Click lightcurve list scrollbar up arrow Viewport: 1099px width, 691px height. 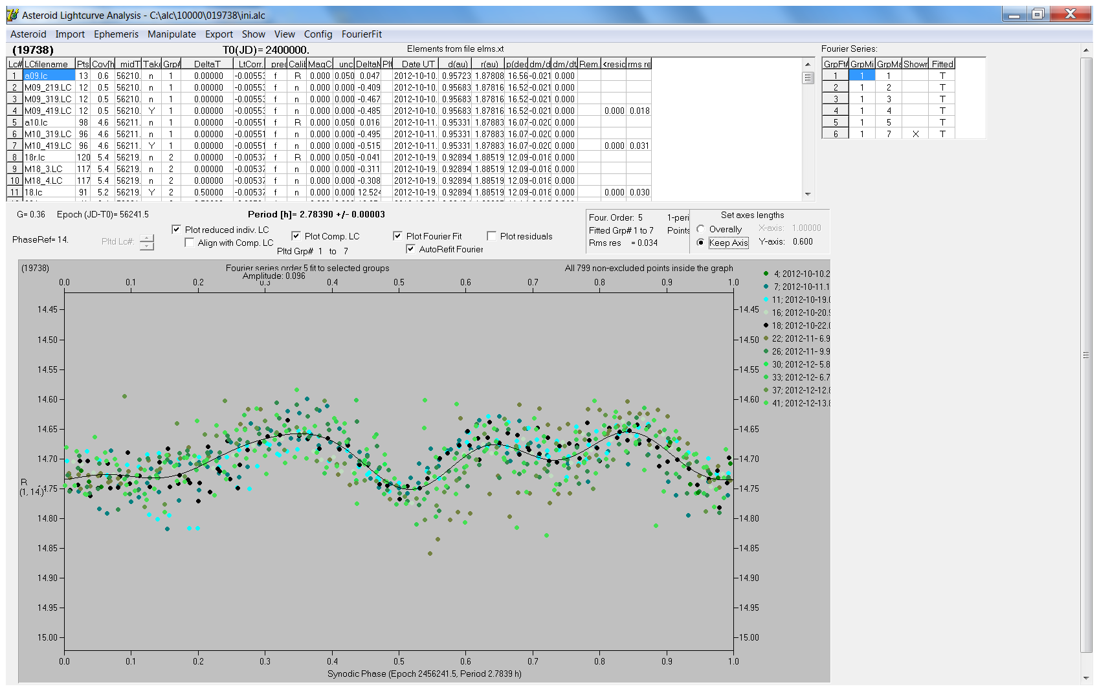coord(808,64)
